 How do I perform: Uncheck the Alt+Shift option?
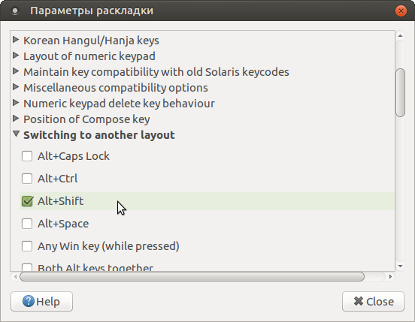tap(27, 201)
